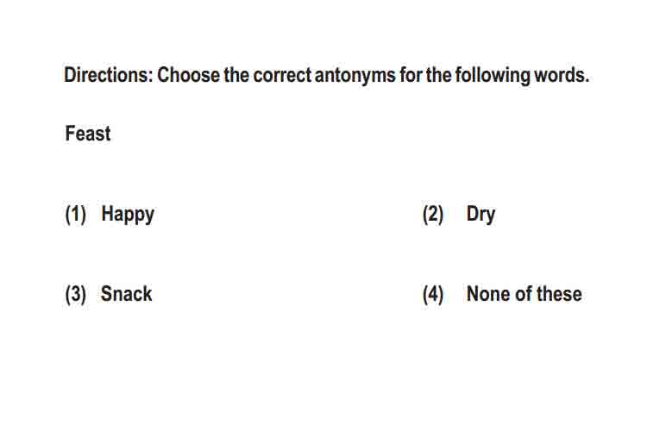Click the first the after Choose
647x431 pixels.
[x=237, y=75]
